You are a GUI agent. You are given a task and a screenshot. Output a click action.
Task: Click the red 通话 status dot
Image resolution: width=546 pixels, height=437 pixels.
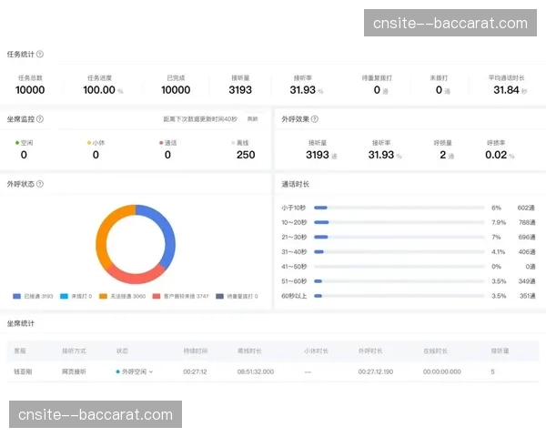click(x=161, y=143)
